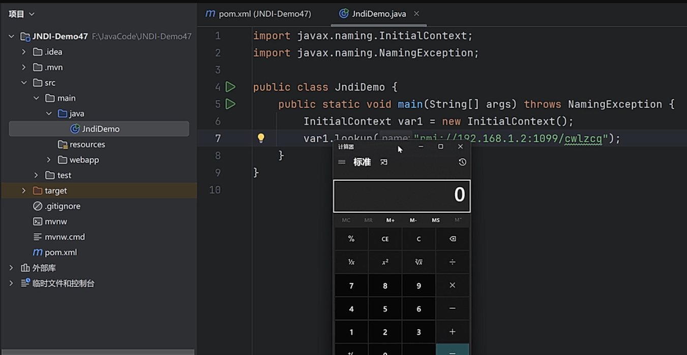Click the Maven pom.xml tree icon
The height and width of the screenshot is (355, 687).
[x=38, y=252]
